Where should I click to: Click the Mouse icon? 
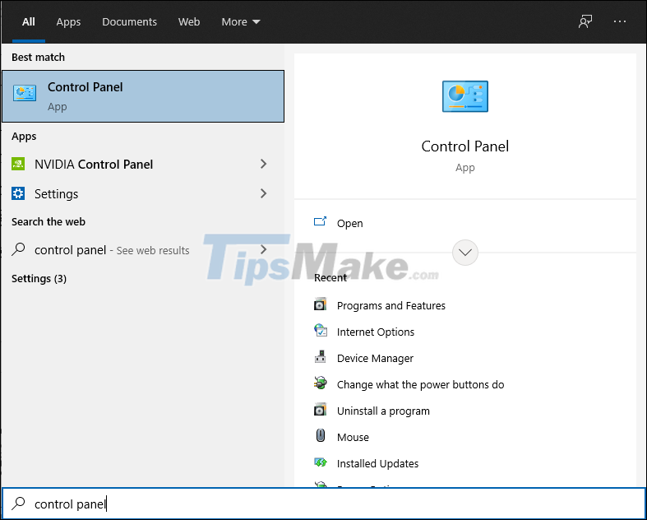point(320,436)
